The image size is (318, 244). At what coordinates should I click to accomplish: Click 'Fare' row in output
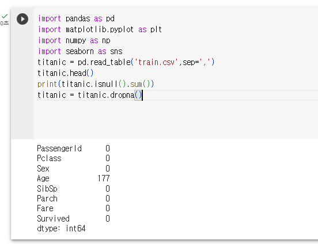73,208
